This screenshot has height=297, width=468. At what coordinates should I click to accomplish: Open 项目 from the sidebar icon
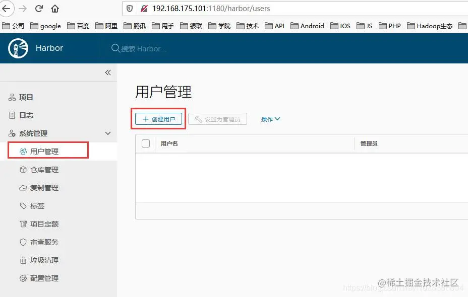[x=13, y=97]
